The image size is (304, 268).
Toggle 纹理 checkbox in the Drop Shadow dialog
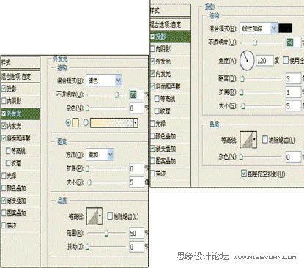[x=157, y=111]
